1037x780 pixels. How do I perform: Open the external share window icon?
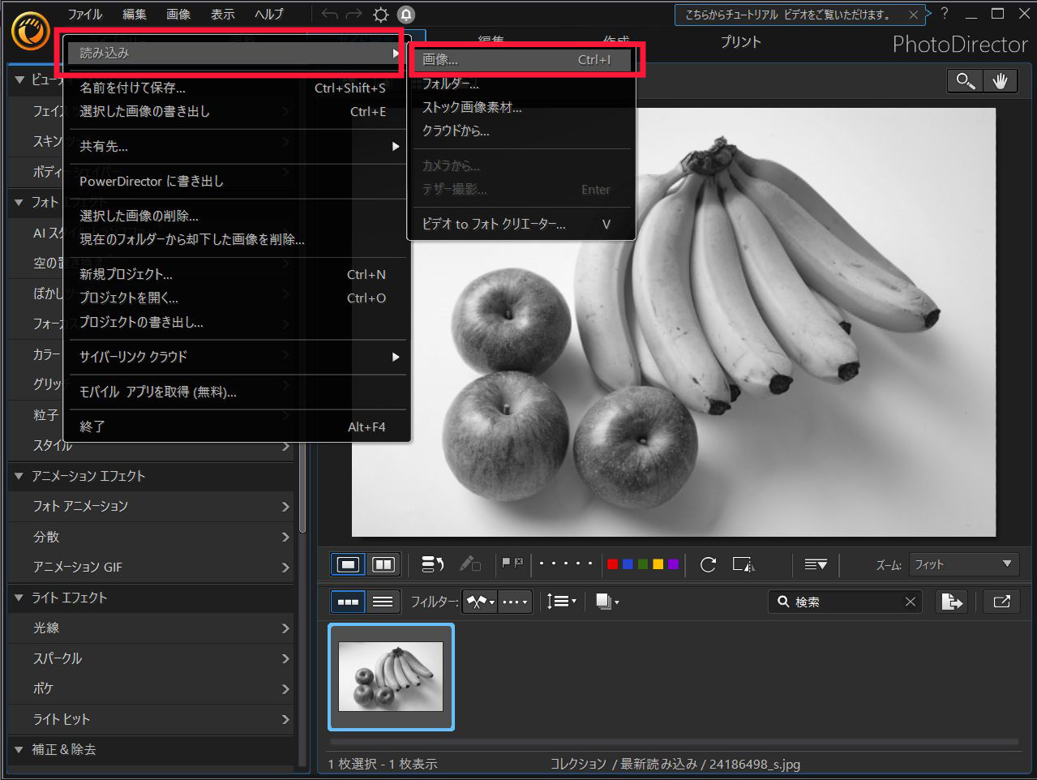pyautogui.click(x=1001, y=602)
